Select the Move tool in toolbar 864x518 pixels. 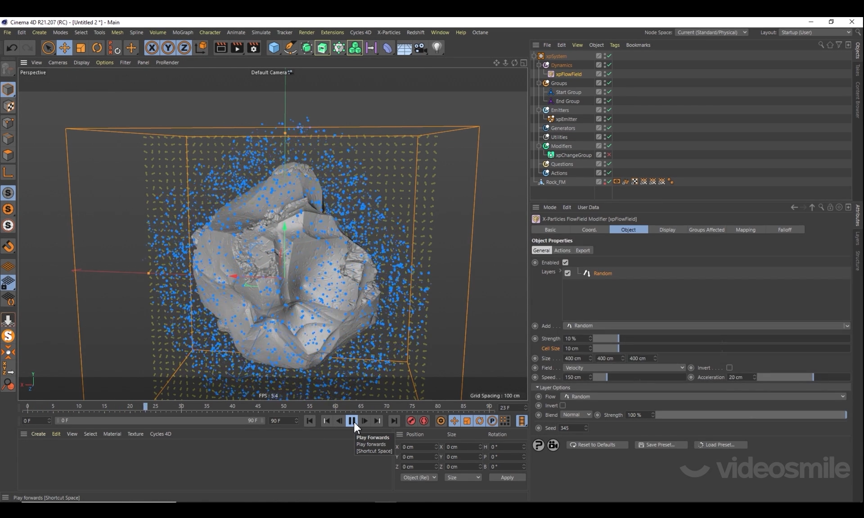pyautogui.click(x=64, y=48)
